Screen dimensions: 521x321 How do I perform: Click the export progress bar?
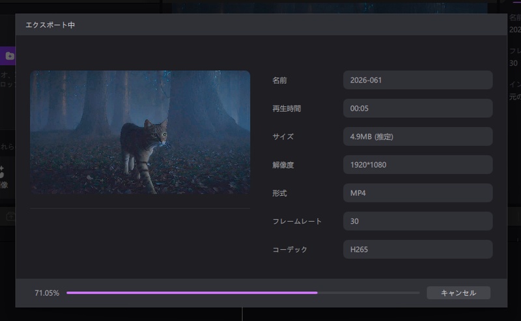(x=243, y=293)
